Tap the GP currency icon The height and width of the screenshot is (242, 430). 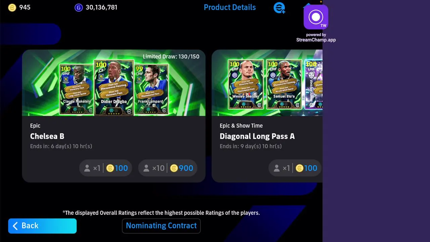(79, 7)
